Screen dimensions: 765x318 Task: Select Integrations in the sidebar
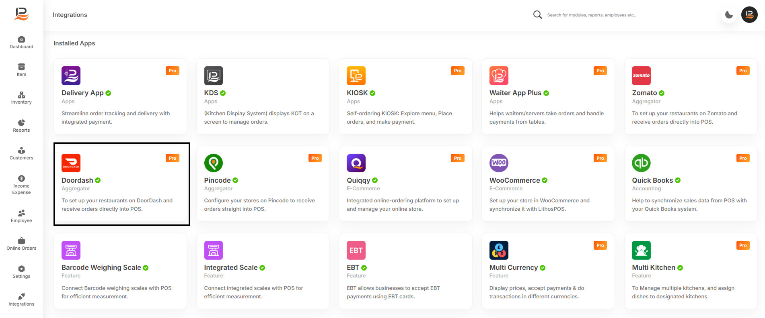(21, 300)
